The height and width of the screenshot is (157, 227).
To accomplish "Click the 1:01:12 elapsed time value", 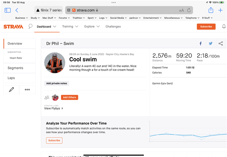I will tap(190, 68).
